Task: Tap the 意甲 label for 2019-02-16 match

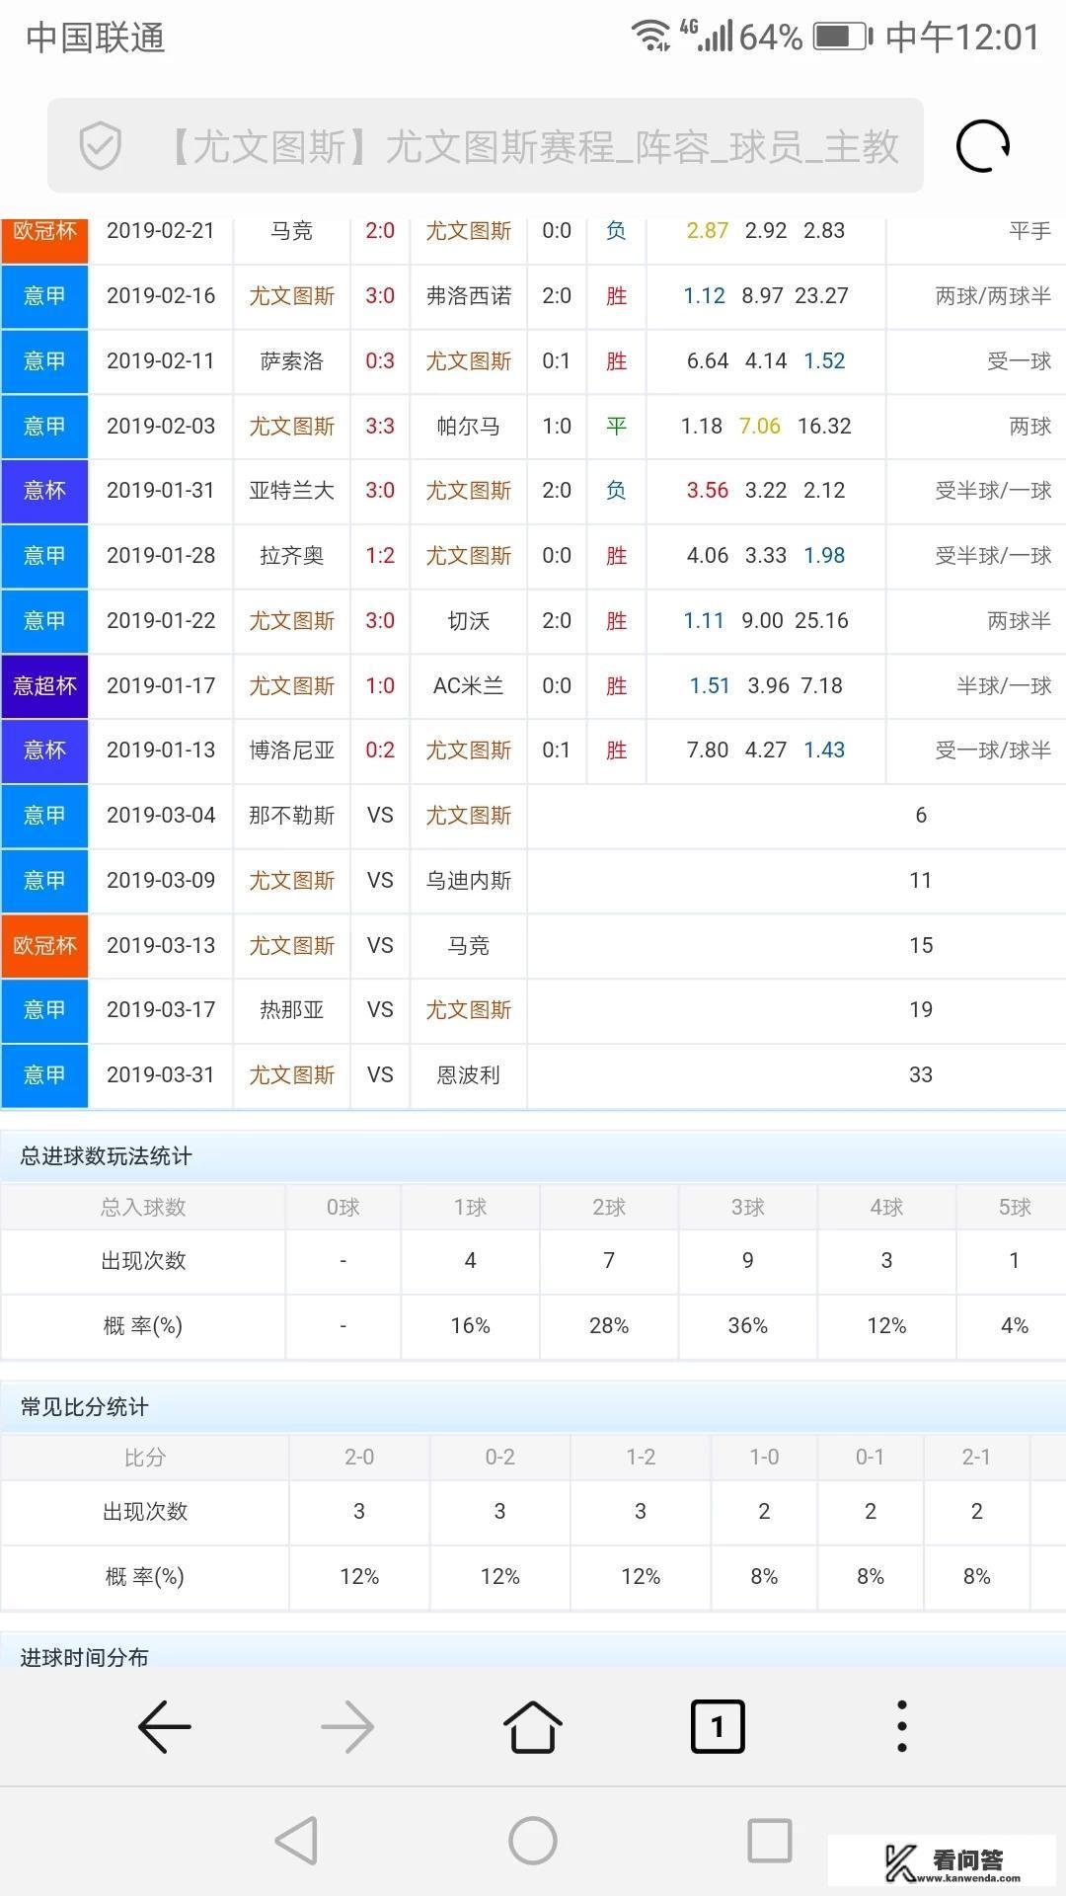Action: pyautogui.click(x=44, y=296)
